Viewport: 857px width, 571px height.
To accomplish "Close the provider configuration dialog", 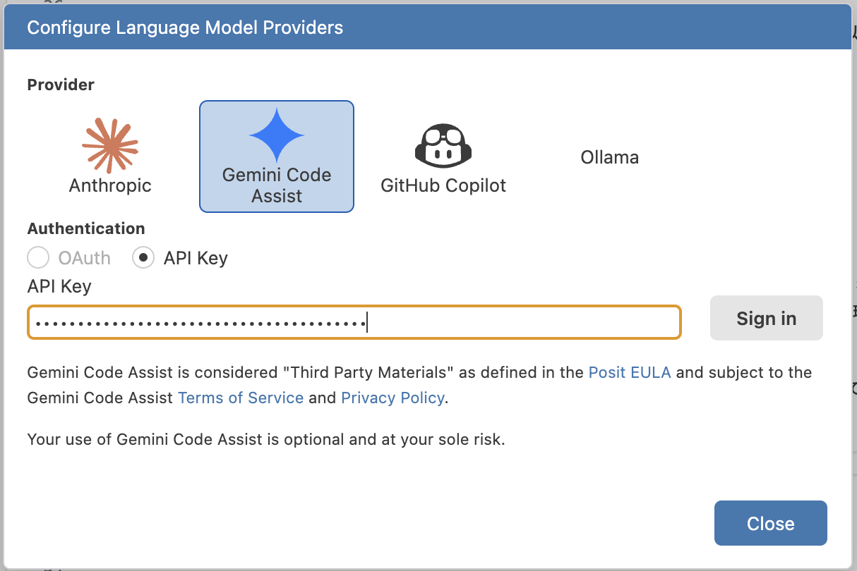I will [771, 523].
